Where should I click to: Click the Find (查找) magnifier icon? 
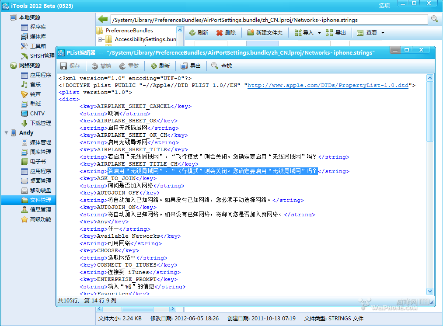coord(215,66)
